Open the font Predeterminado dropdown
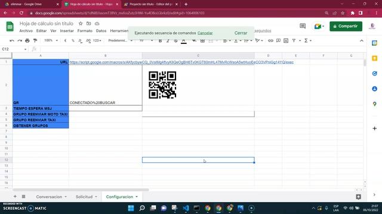382x214 pixels. (x=120, y=40)
